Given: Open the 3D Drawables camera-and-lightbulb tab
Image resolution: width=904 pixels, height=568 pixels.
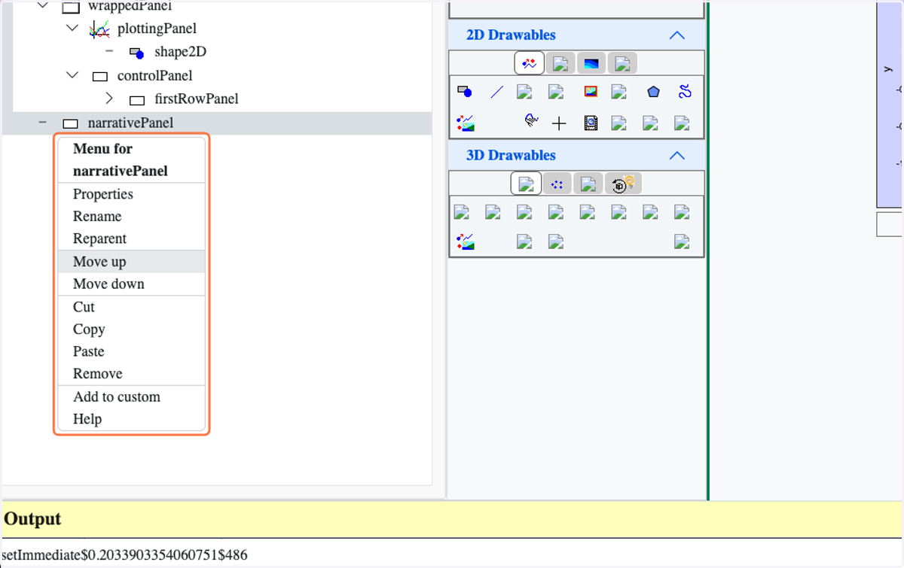Looking at the screenshot, I should click(623, 184).
